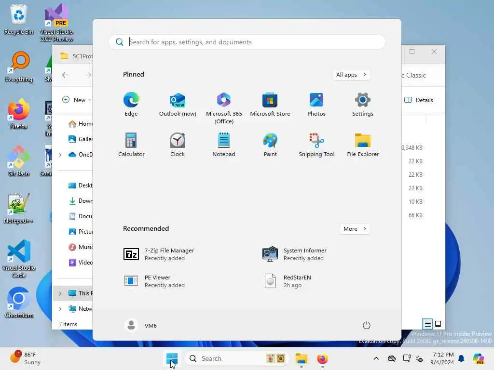Select Visual Studio Code desktop shortcut
This screenshot has width=494, height=370.
point(19,259)
